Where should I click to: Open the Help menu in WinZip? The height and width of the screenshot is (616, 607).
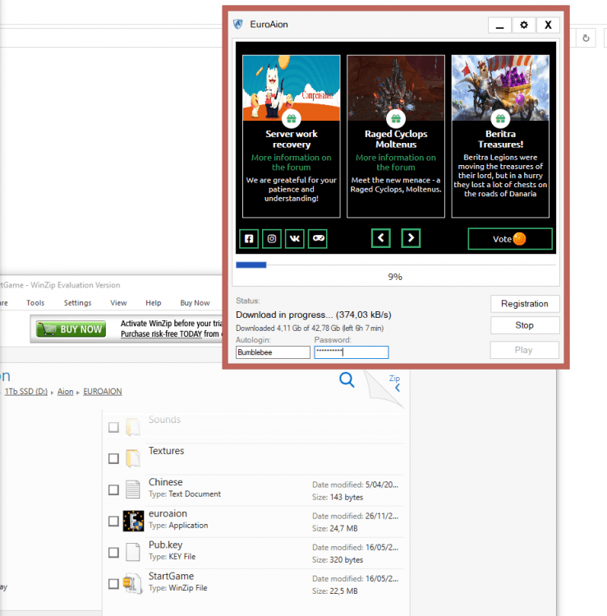[154, 303]
